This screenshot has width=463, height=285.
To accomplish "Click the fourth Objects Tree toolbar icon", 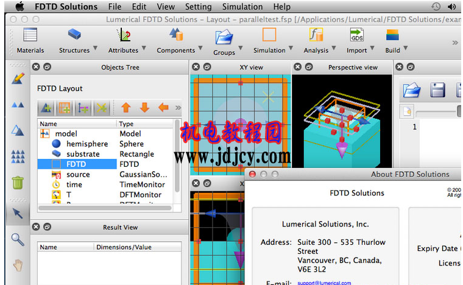I will click(101, 108).
